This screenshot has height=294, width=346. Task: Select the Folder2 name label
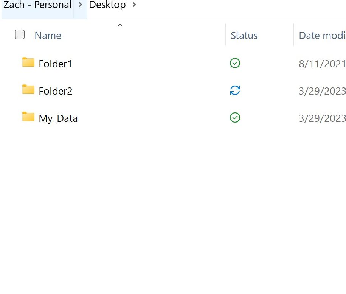click(55, 91)
